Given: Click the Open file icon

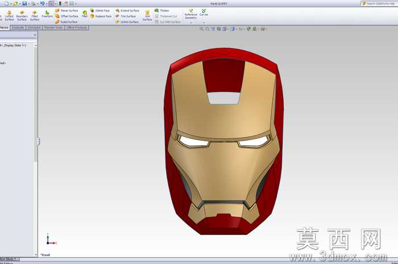Looking at the screenshot, I should click(16, 3).
